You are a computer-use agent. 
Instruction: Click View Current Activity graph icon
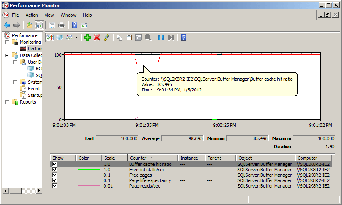(50, 37)
